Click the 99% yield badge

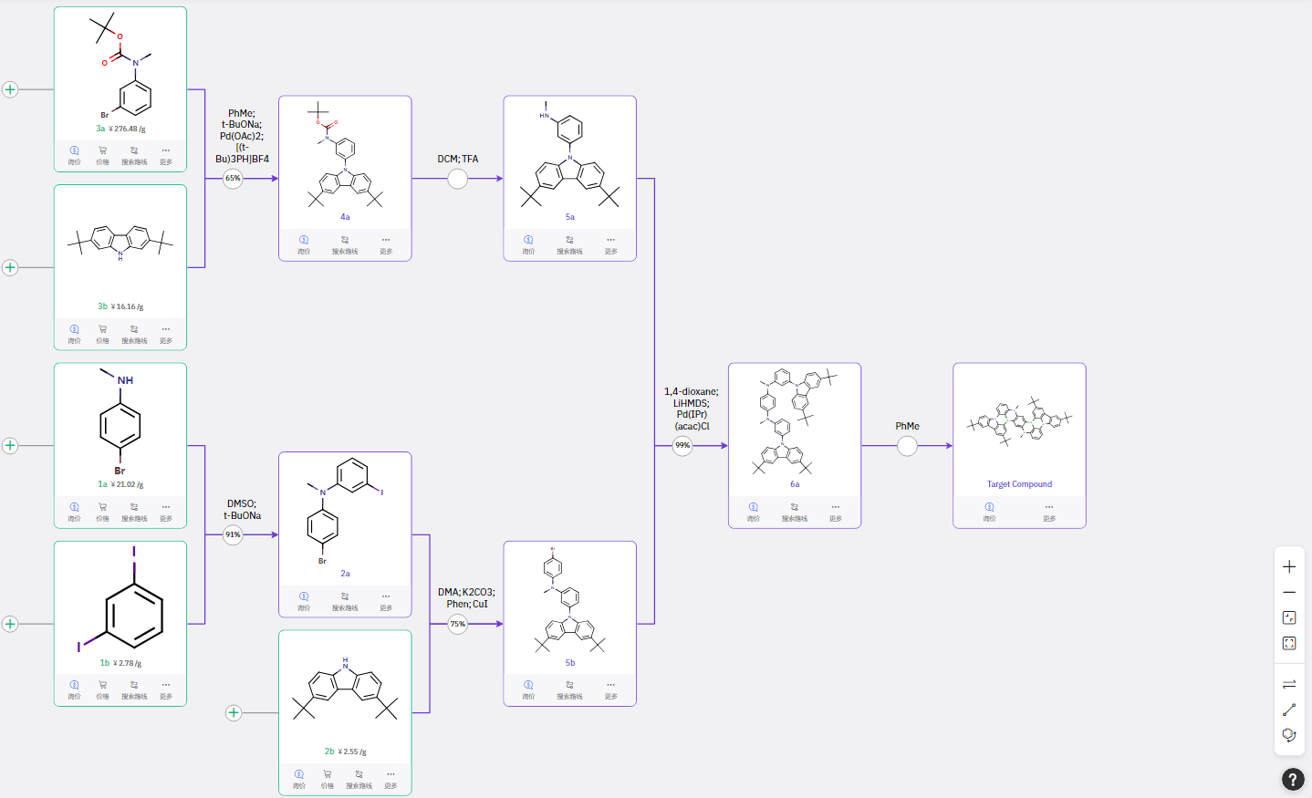(682, 446)
